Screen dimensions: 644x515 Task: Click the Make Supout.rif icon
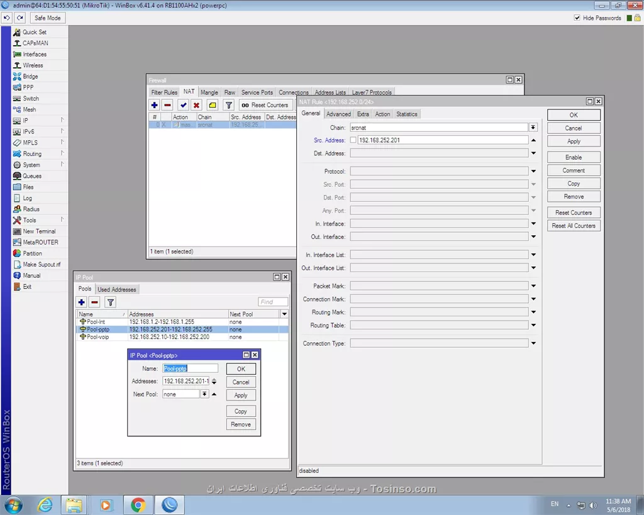tap(17, 265)
